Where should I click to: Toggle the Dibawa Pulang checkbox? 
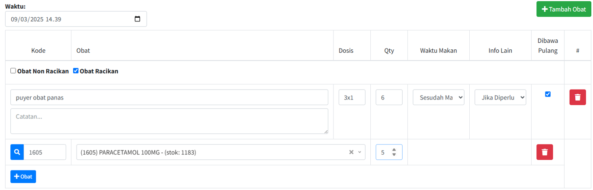coord(548,94)
